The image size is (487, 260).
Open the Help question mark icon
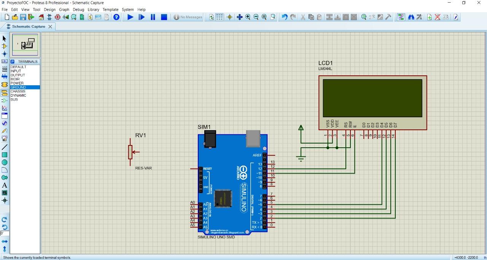point(116,17)
